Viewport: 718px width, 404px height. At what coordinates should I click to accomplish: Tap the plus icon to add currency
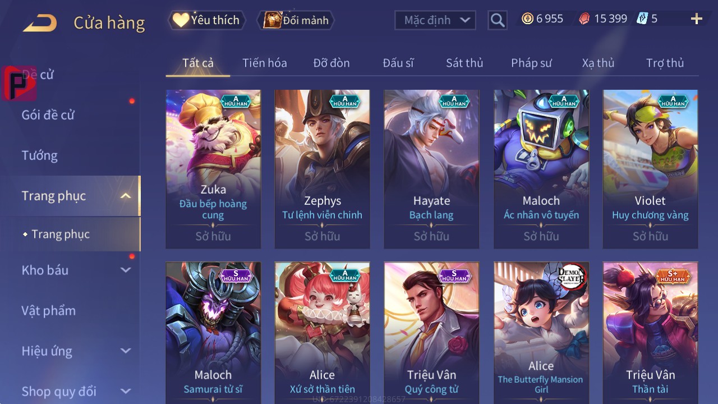tap(697, 19)
